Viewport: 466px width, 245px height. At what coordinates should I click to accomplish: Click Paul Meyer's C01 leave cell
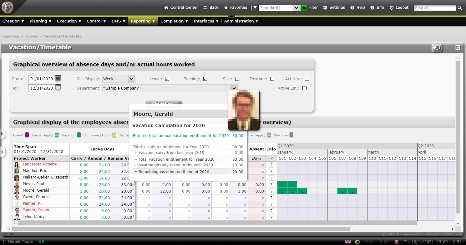pyautogui.click(x=282, y=184)
